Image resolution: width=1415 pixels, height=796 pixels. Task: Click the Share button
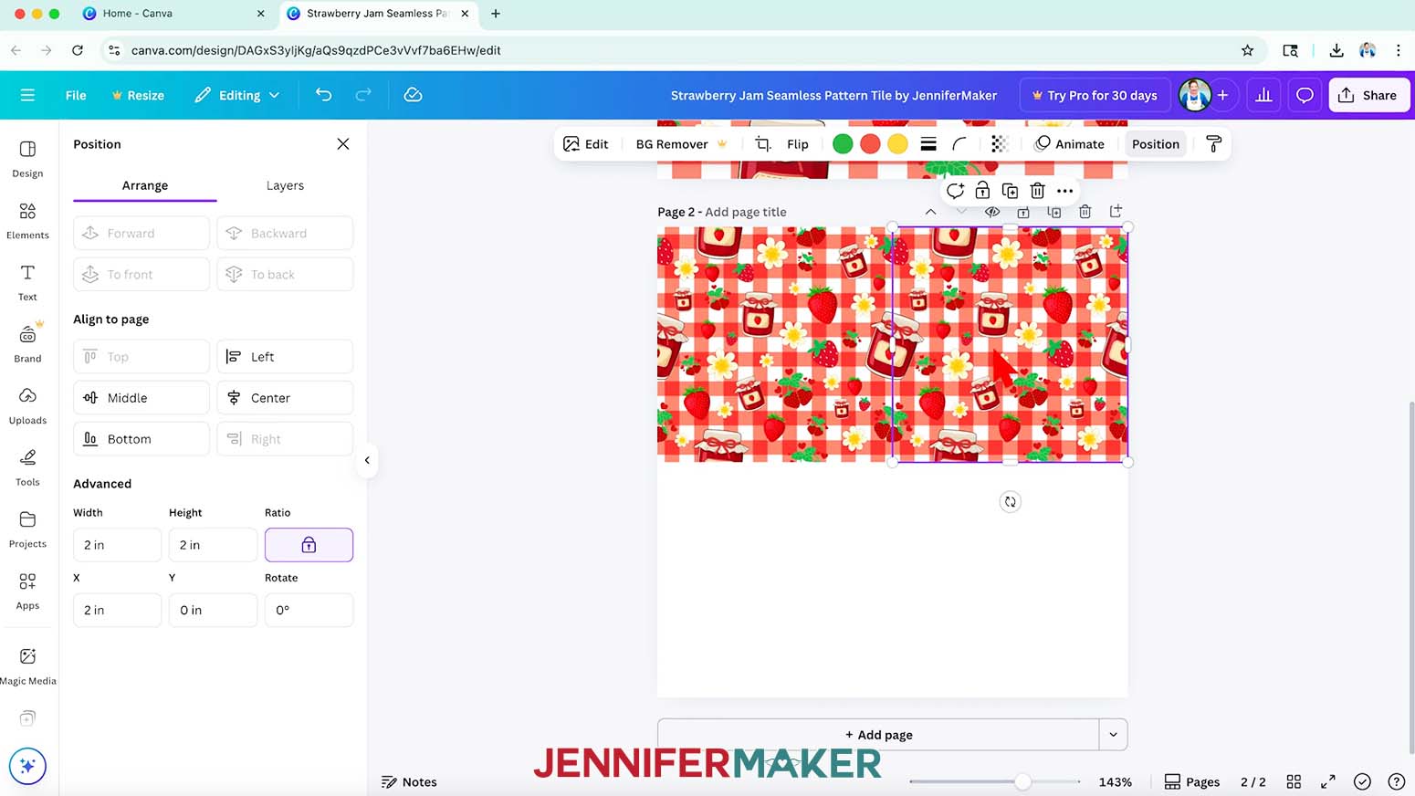pos(1369,95)
